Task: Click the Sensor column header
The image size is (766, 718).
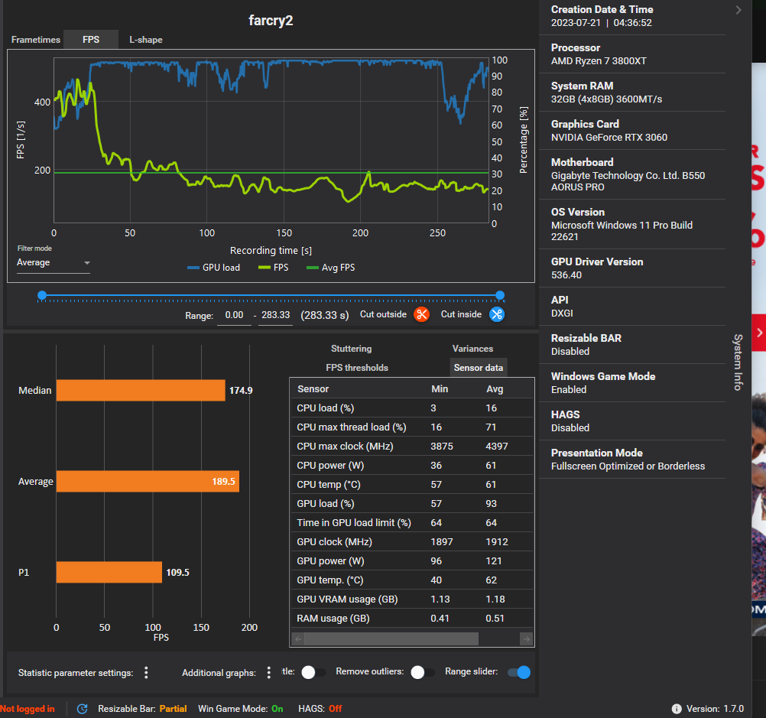Action: [x=313, y=389]
